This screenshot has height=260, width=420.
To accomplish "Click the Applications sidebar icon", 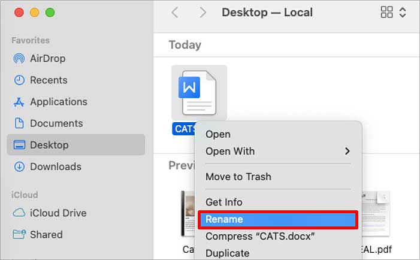I will coord(19,102).
